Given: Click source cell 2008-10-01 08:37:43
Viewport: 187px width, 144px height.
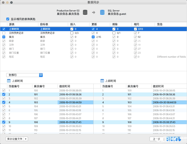Looking at the screenshot, I should pyautogui.click(x=75, y=122).
